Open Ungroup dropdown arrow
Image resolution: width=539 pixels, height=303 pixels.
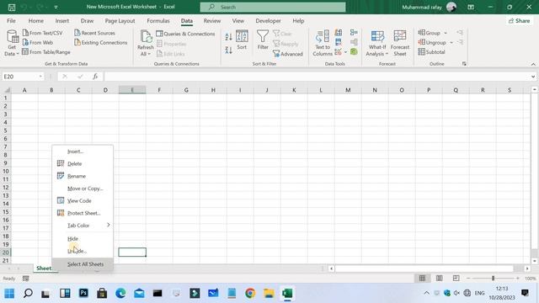(x=451, y=43)
